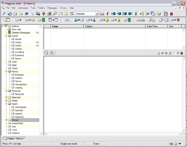Select the Embargo folder under News

pos(19,75)
